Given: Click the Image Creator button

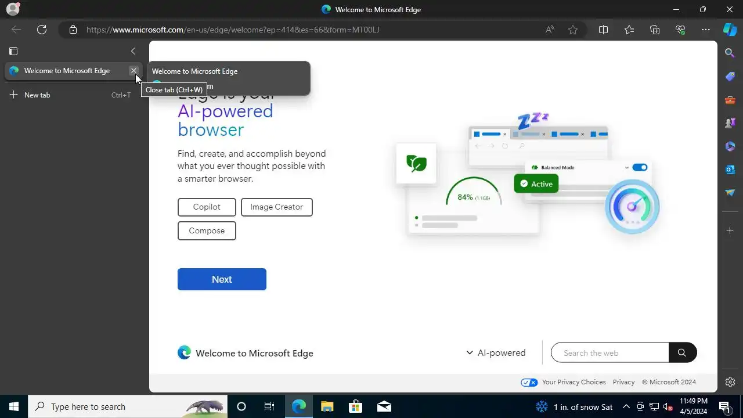Looking at the screenshot, I should click(277, 207).
